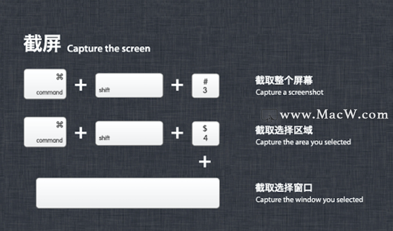Select the 截取选择区域 label

284,130
